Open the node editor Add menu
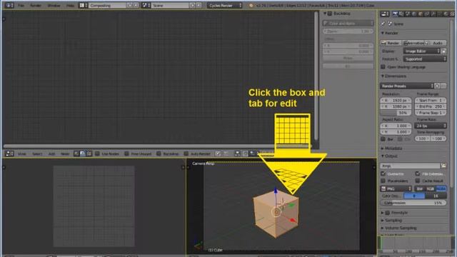Viewport: 457px width, 257px height. (51, 153)
